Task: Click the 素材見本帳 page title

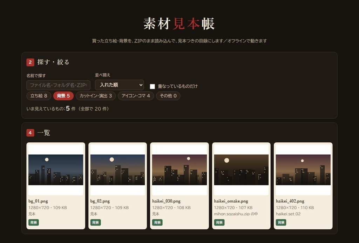Action: tap(179, 23)
